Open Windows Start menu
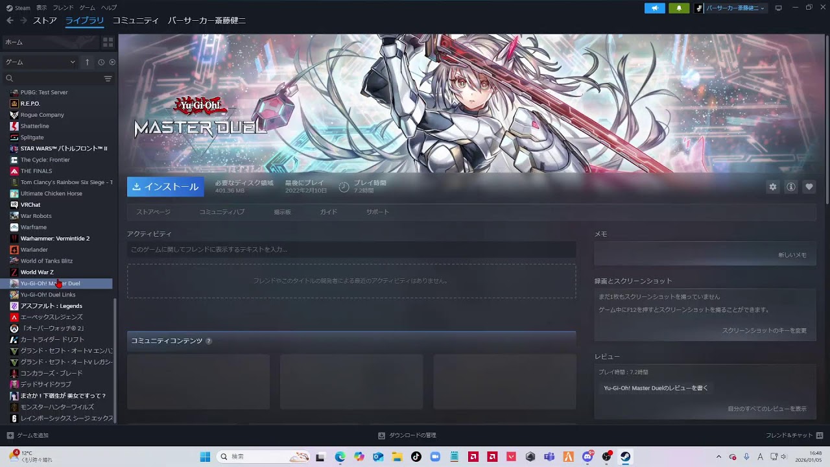This screenshot has width=830, height=467. coord(205,457)
